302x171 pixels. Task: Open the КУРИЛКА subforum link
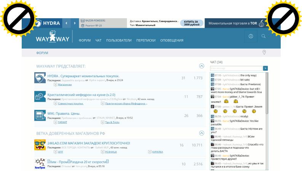[x=158, y=152]
